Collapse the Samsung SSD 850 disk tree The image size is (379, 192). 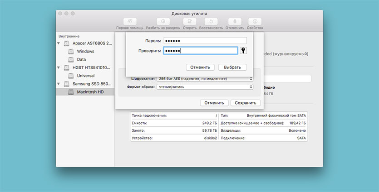[x=59, y=84]
